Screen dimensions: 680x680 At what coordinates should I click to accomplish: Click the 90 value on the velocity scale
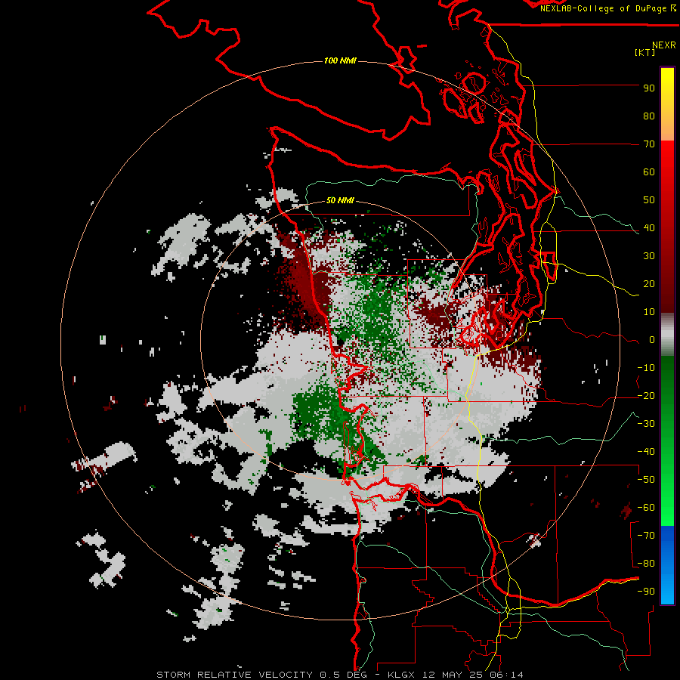649,88
